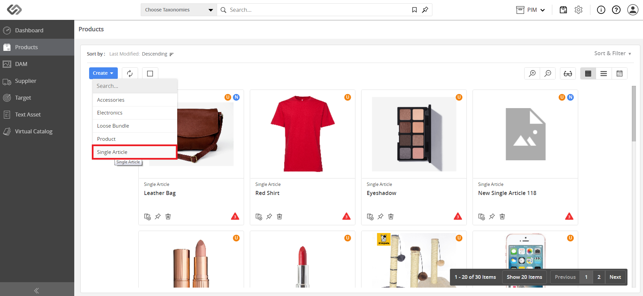This screenshot has height=296, width=643.
Task: Click the vertical scrollbar of product list
Action: pos(634,113)
